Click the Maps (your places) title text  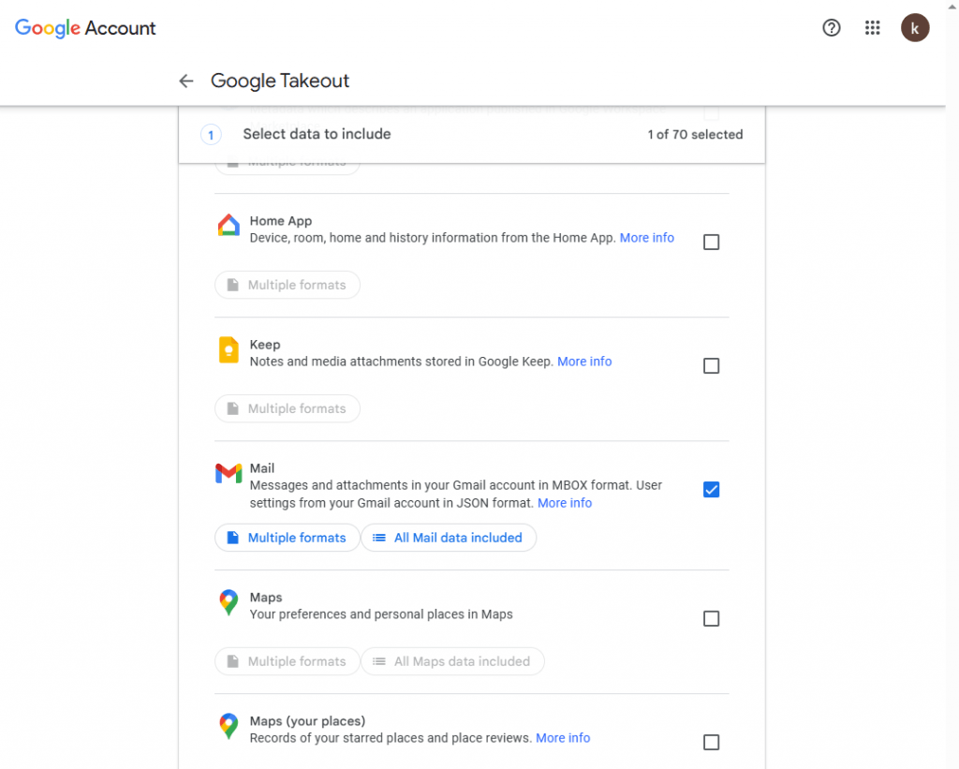(307, 720)
